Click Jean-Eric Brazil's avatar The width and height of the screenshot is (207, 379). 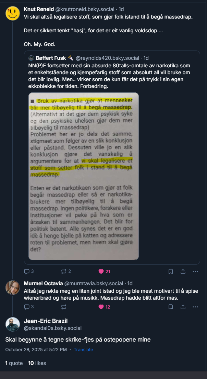point(13,324)
